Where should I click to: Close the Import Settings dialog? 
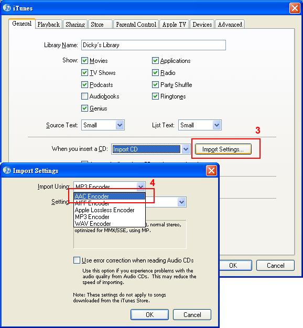click(x=211, y=170)
